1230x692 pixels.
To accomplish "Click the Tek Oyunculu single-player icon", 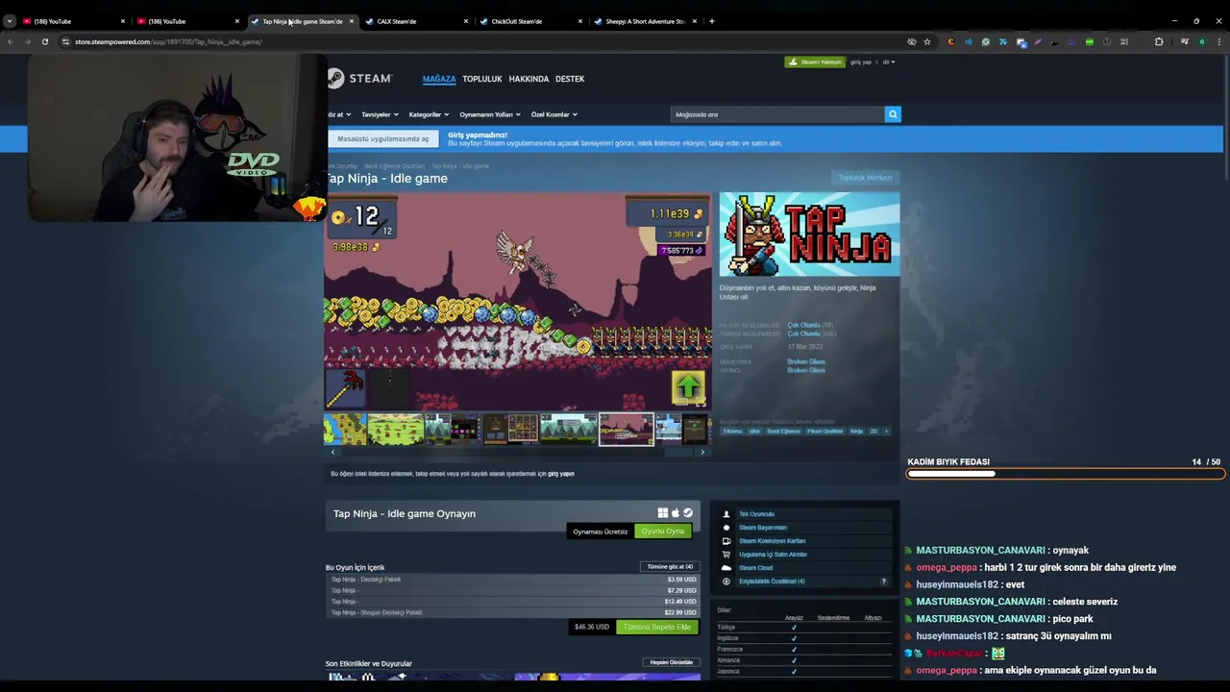I will (x=726, y=514).
